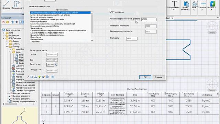The image size is (220, 124).
Task: Collapse the Пример folder
Action: pyautogui.click(x=7, y=46)
